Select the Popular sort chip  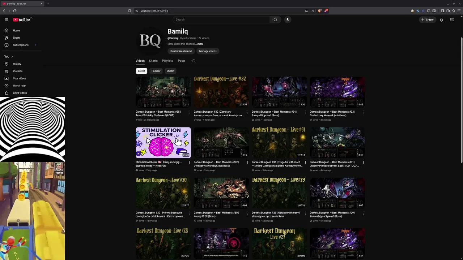tap(156, 71)
